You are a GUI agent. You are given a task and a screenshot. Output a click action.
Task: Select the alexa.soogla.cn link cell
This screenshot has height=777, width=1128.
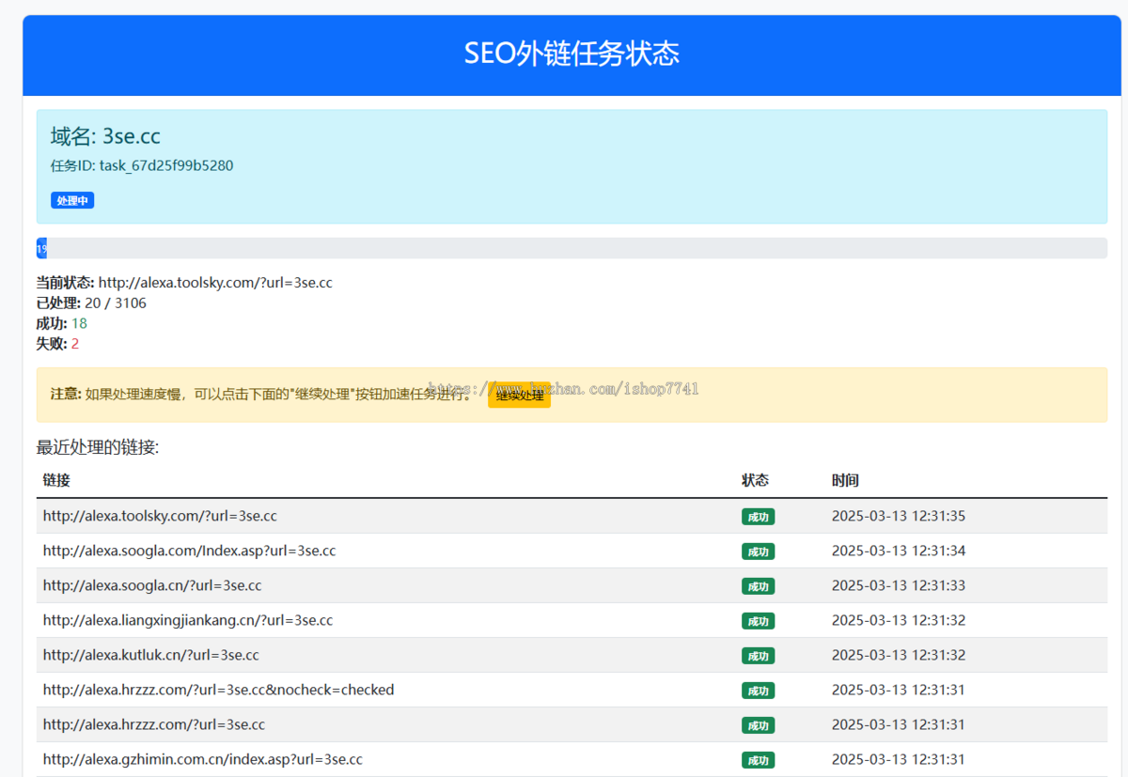tap(152, 585)
